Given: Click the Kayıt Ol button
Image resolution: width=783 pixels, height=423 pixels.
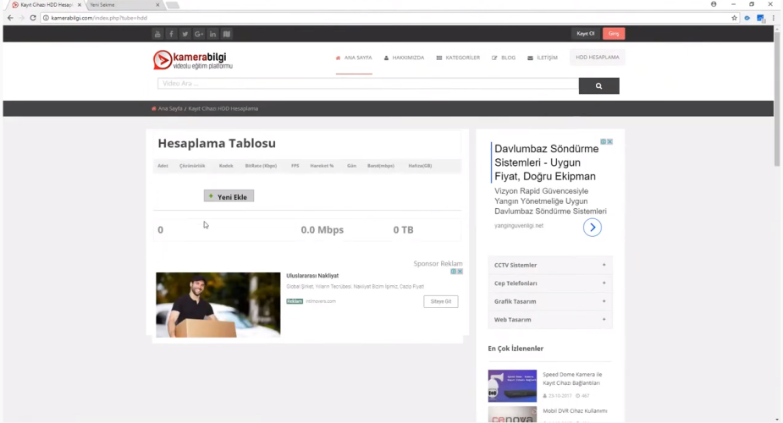Looking at the screenshot, I should pos(585,34).
